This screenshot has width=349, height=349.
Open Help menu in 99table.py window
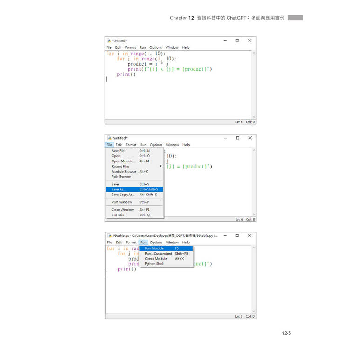coord(186,242)
